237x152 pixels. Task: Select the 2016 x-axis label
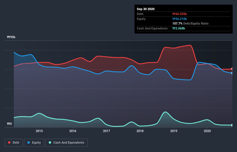pyautogui.click(x=73, y=131)
